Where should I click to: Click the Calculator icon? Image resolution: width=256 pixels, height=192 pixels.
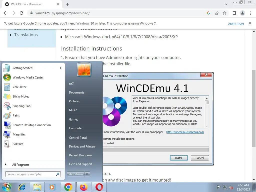pyautogui.click(x=7, y=87)
